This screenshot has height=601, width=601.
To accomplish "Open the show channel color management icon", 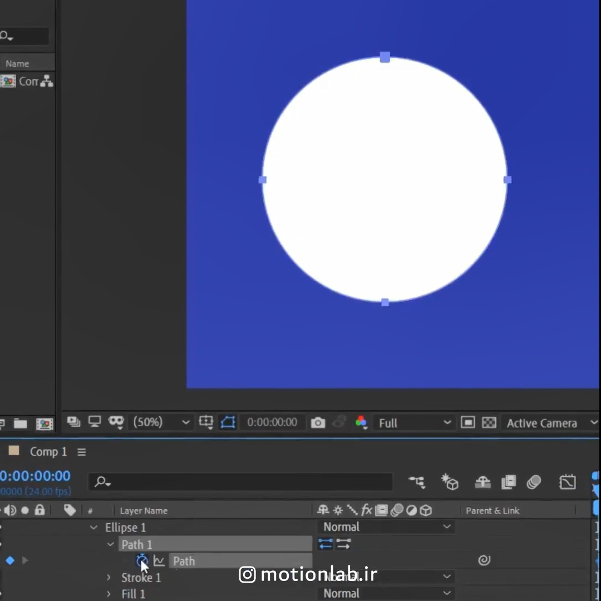I will (x=361, y=422).
